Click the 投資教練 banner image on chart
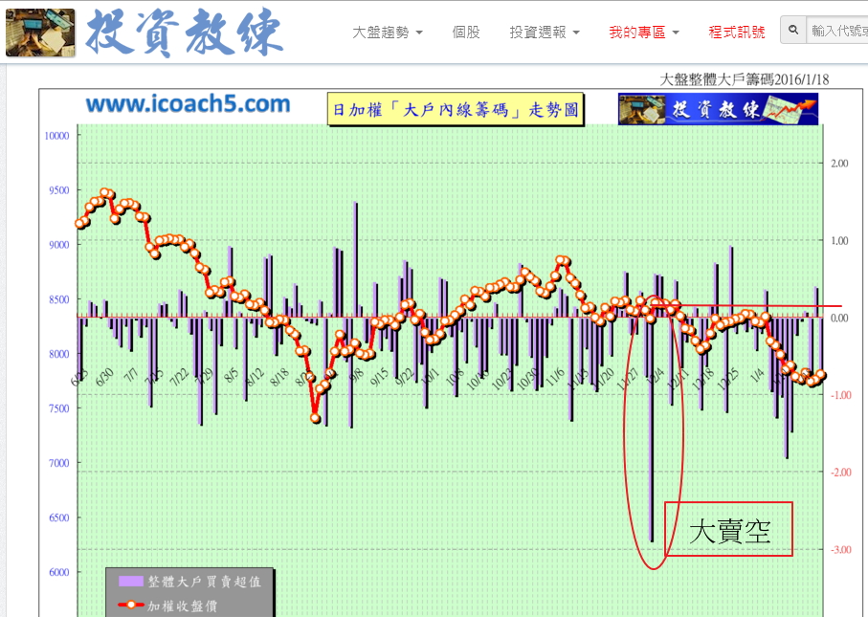868x617 pixels. [x=718, y=109]
